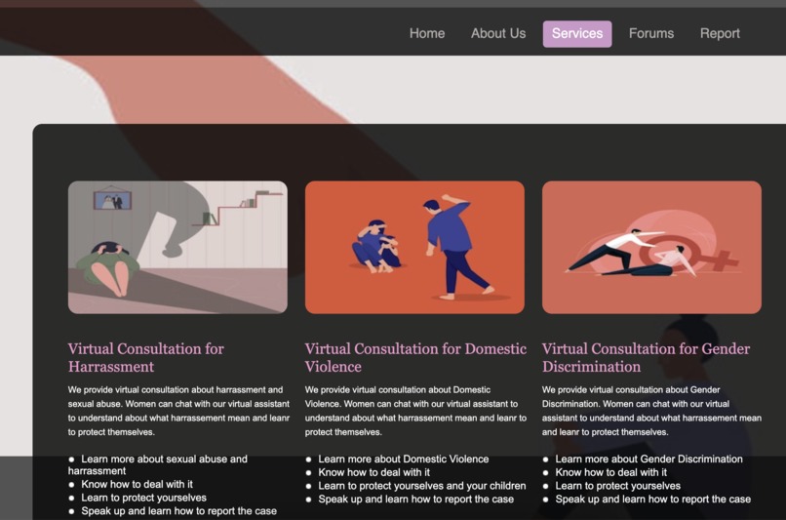786x520 pixels.
Task: Click 'Speak up and learn how to report' under Gender Discrimination
Action: (652, 500)
